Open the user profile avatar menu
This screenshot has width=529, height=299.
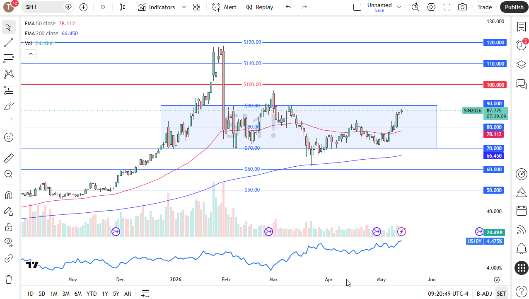tap(9, 7)
